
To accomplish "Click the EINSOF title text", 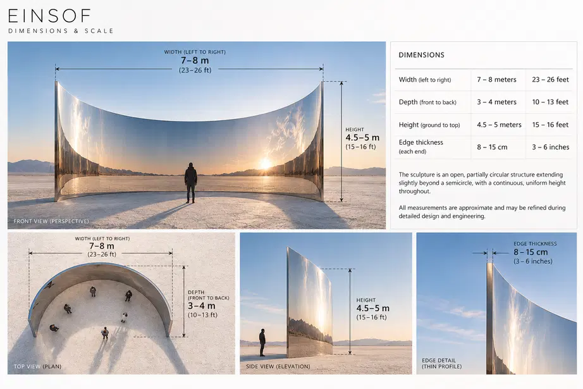I will click(49, 16).
